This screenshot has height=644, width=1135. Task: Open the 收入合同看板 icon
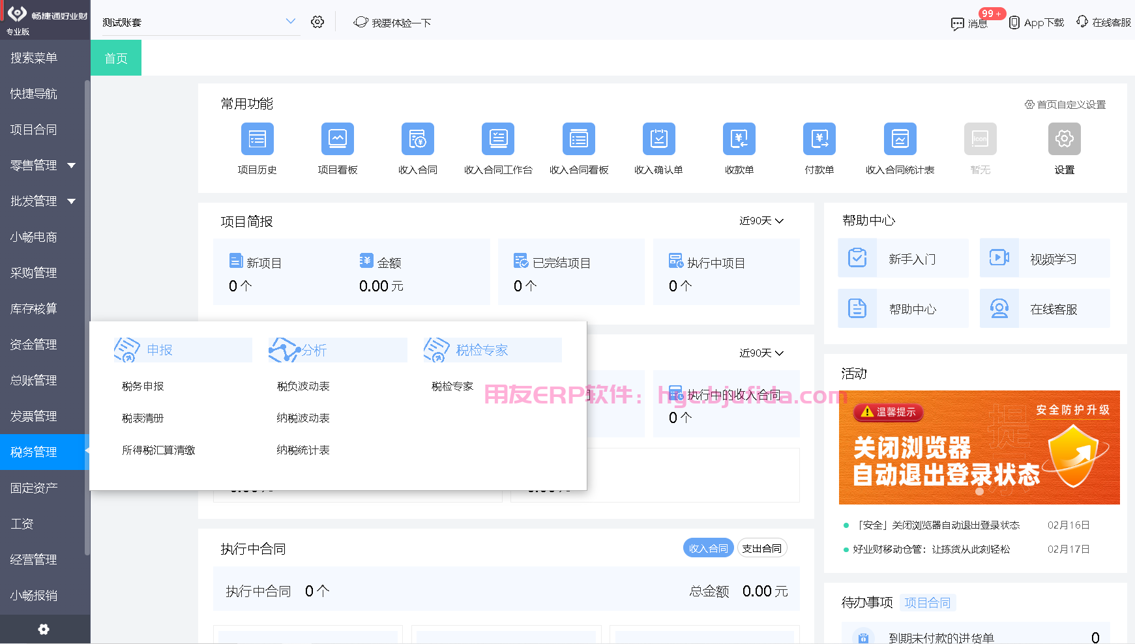[579, 139]
